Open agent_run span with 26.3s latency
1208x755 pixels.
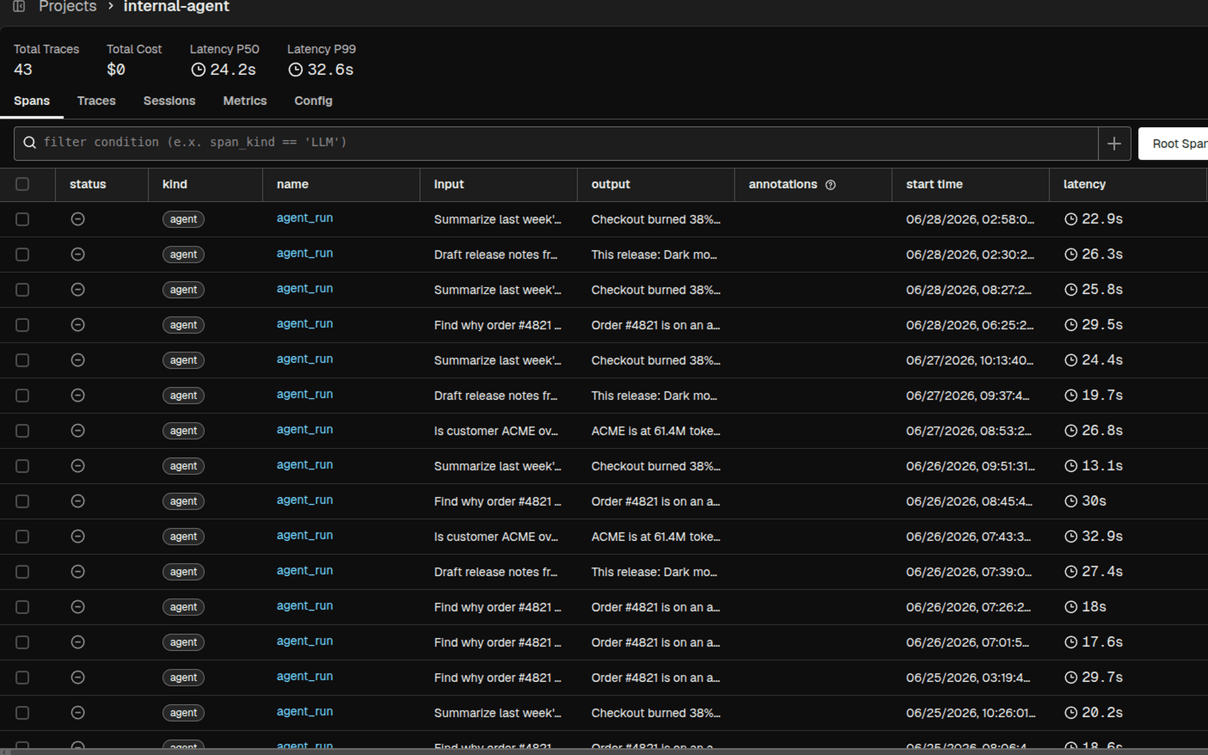(305, 254)
